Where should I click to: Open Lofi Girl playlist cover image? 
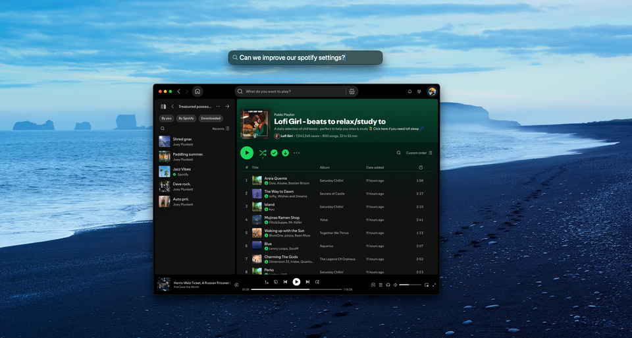tap(255, 124)
